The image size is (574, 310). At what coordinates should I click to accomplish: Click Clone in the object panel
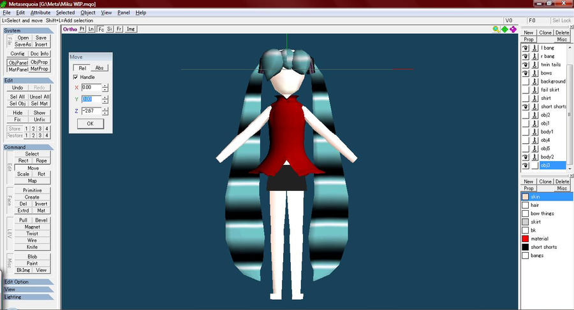[x=545, y=32]
